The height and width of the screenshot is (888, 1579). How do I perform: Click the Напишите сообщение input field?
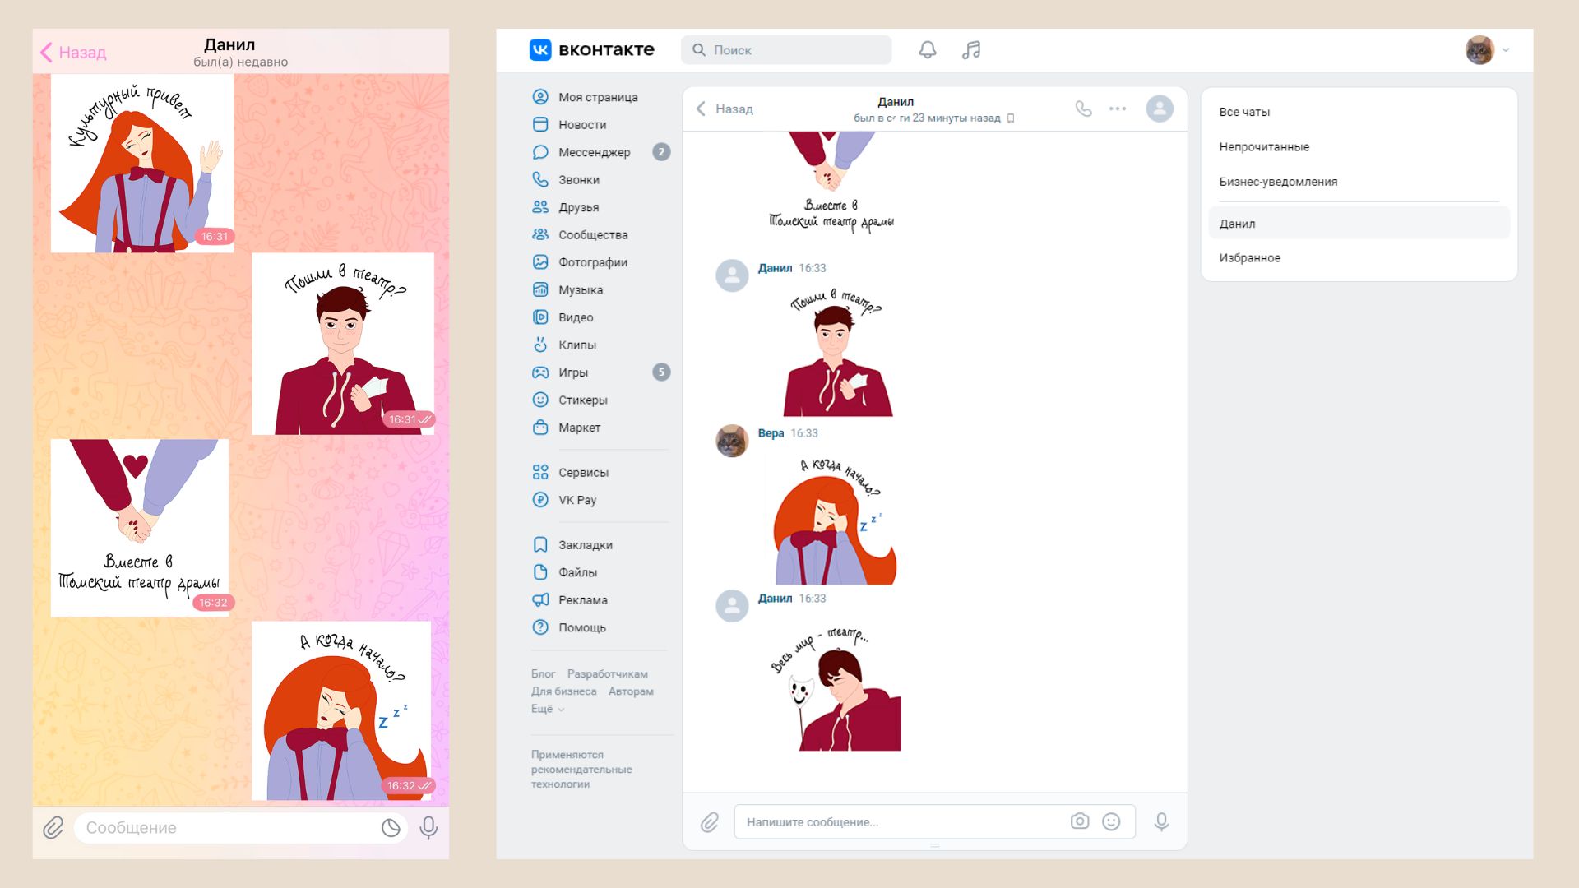point(896,821)
